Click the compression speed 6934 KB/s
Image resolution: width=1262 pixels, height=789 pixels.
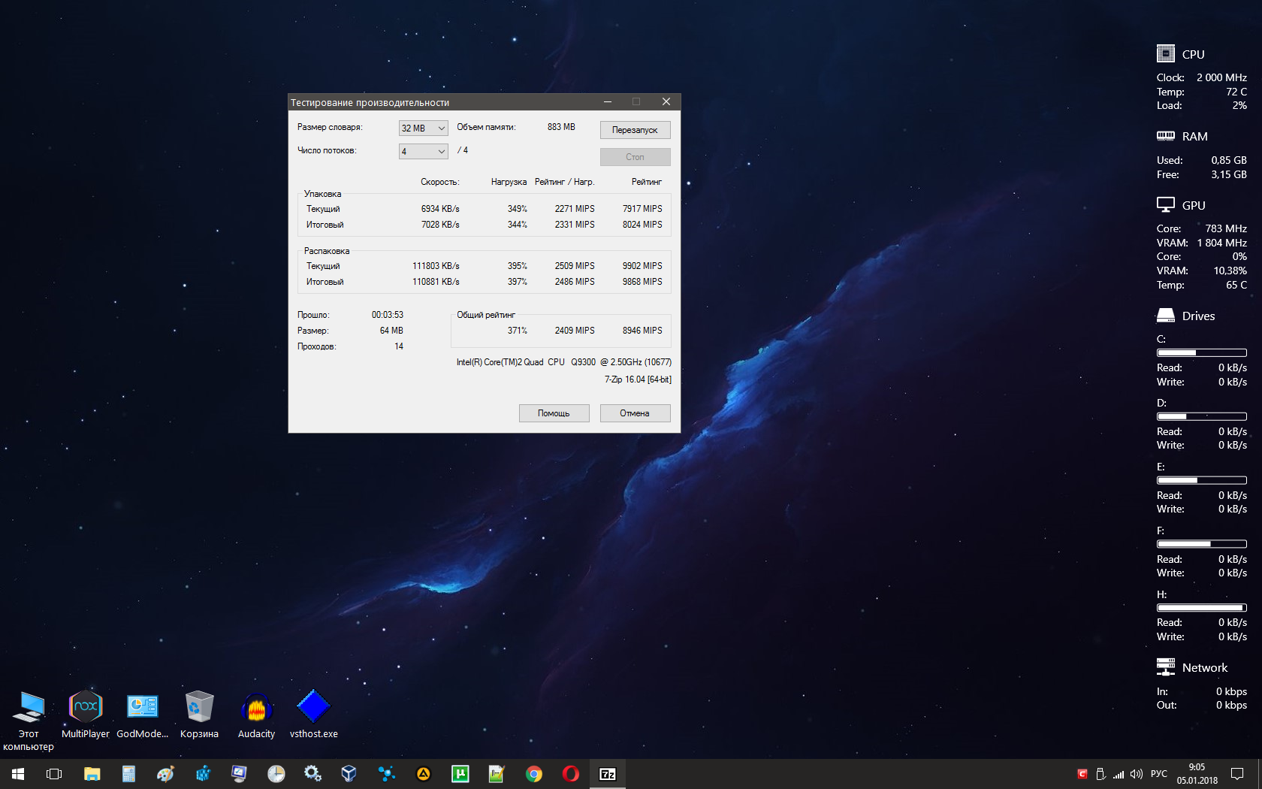(440, 209)
